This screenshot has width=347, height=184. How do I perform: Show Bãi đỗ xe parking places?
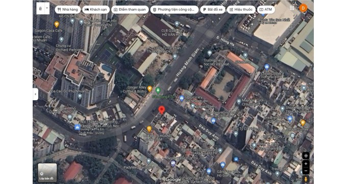click(x=213, y=10)
